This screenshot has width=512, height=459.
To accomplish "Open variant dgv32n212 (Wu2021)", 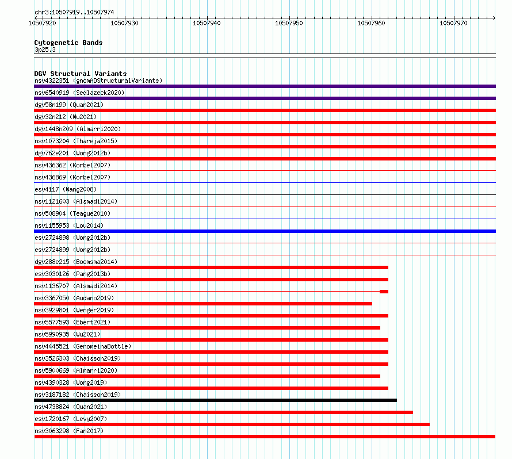I will click(x=66, y=117).
